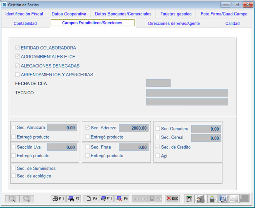Click the TECNICO input field
This screenshot has height=208, width=255.
click(x=187, y=93)
